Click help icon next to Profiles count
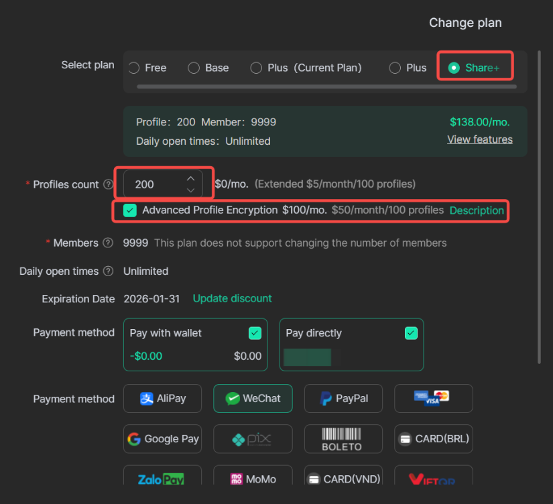The image size is (553, 504). tap(108, 185)
